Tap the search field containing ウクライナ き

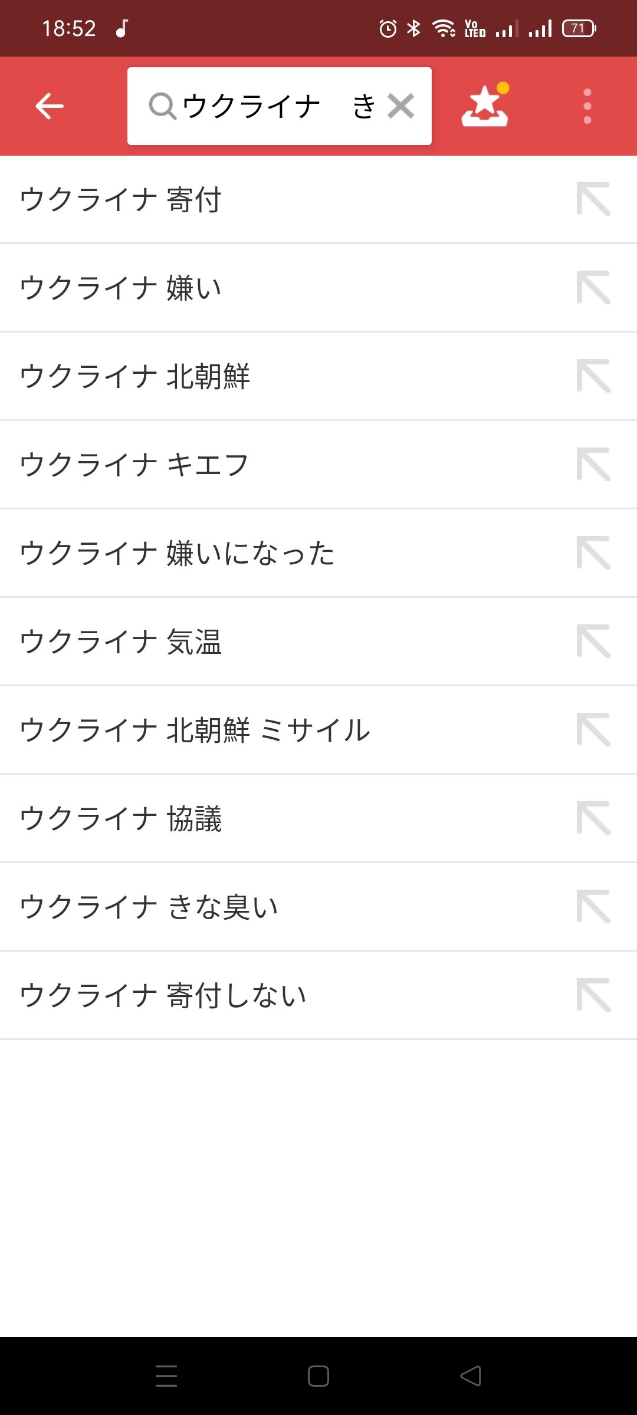point(280,106)
